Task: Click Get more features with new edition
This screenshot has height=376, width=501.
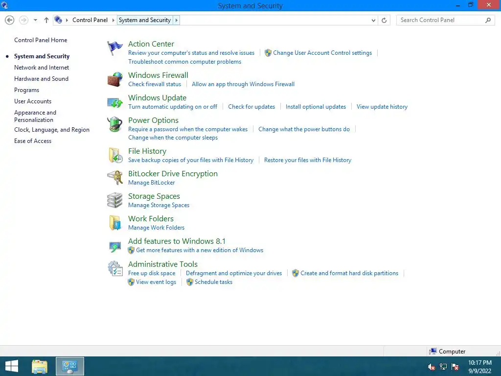Action: [x=200, y=250]
